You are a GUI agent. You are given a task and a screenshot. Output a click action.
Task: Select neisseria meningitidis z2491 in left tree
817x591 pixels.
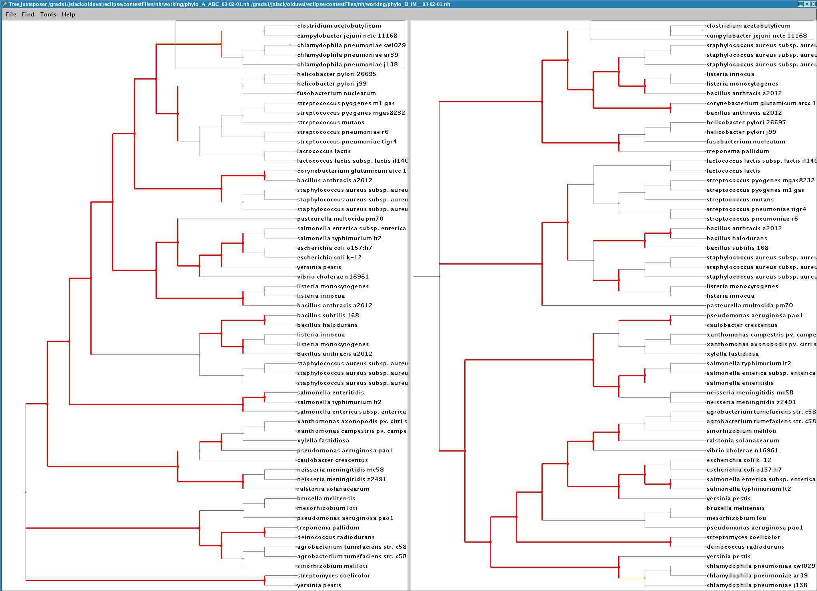click(x=342, y=479)
